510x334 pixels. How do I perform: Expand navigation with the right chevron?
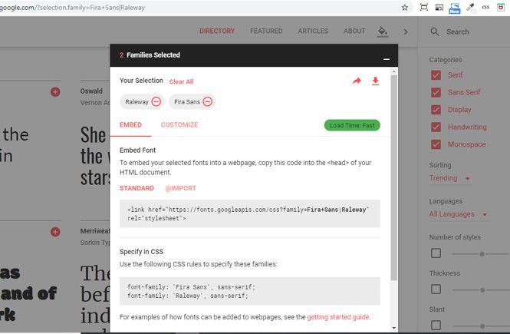(x=406, y=32)
